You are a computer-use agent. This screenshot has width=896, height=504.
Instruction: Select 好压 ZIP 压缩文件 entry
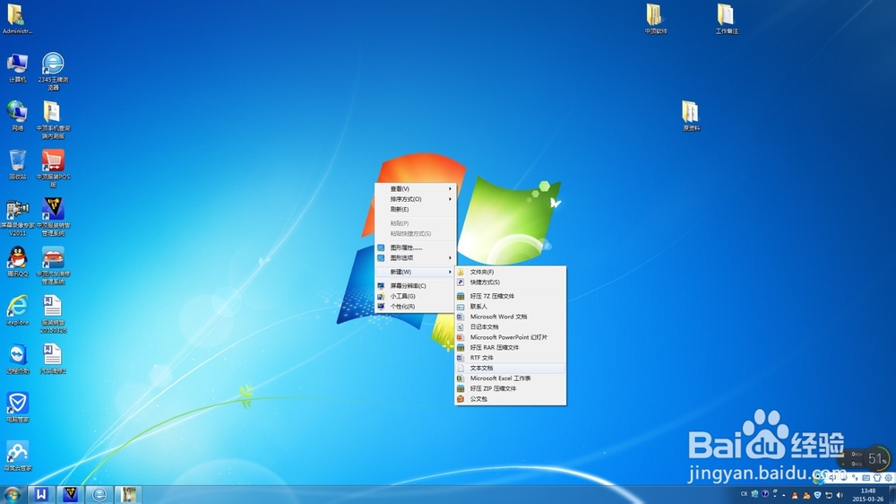tap(511, 388)
